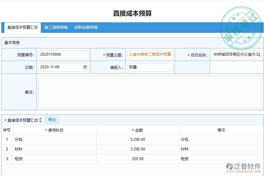This screenshot has height=176, width=264.
Task: Click the 填报人 input showing 张鑫
Action: [x=150, y=67]
